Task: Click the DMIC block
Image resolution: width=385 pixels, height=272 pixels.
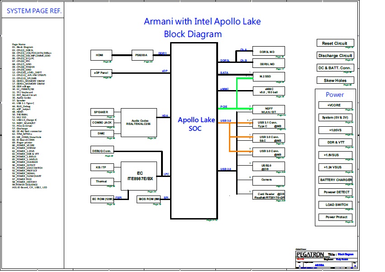Action: (x=102, y=134)
